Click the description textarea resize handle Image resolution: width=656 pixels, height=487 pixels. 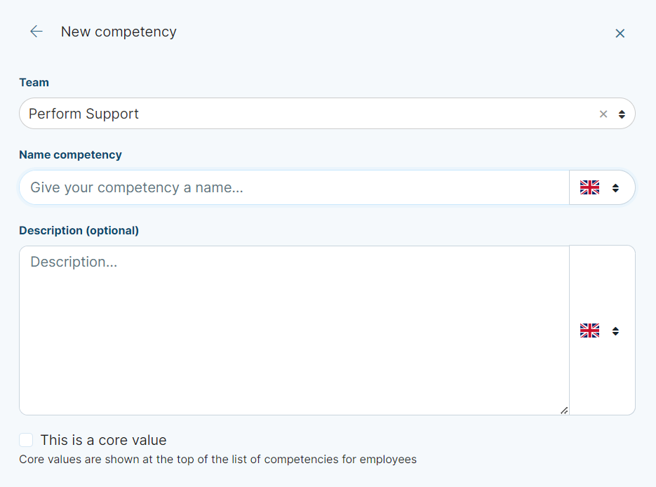[564, 411]
